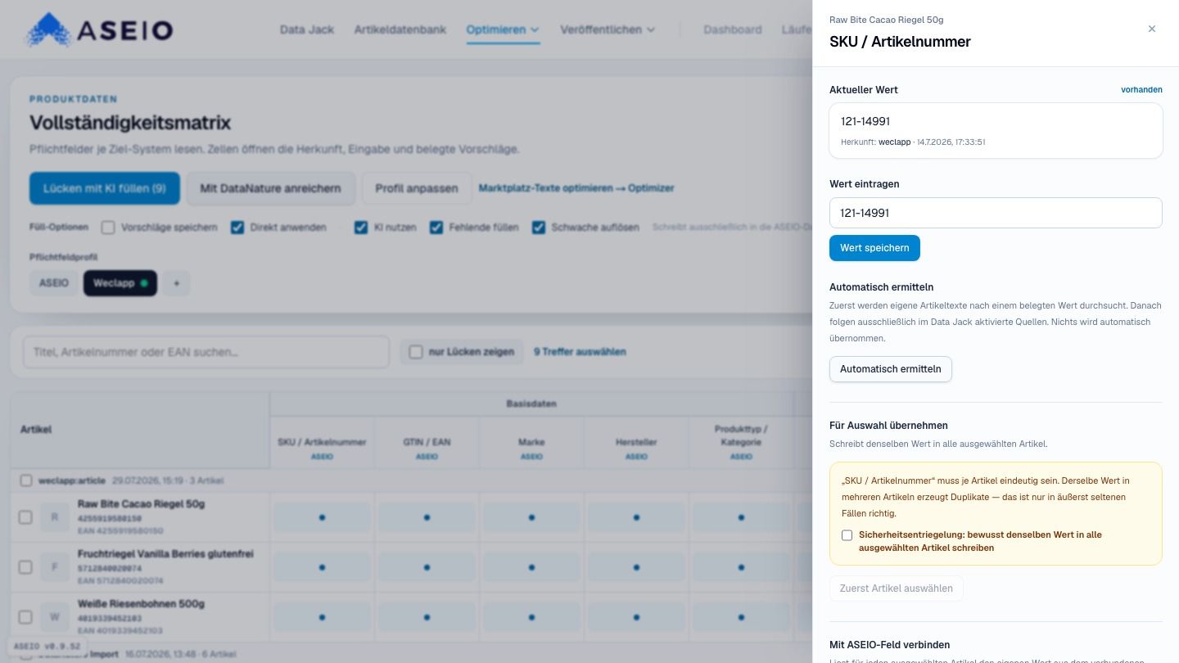The image size is (1179, 663).
Task: Click the R avatar of Raw Bite
Action: coord(55,517)
